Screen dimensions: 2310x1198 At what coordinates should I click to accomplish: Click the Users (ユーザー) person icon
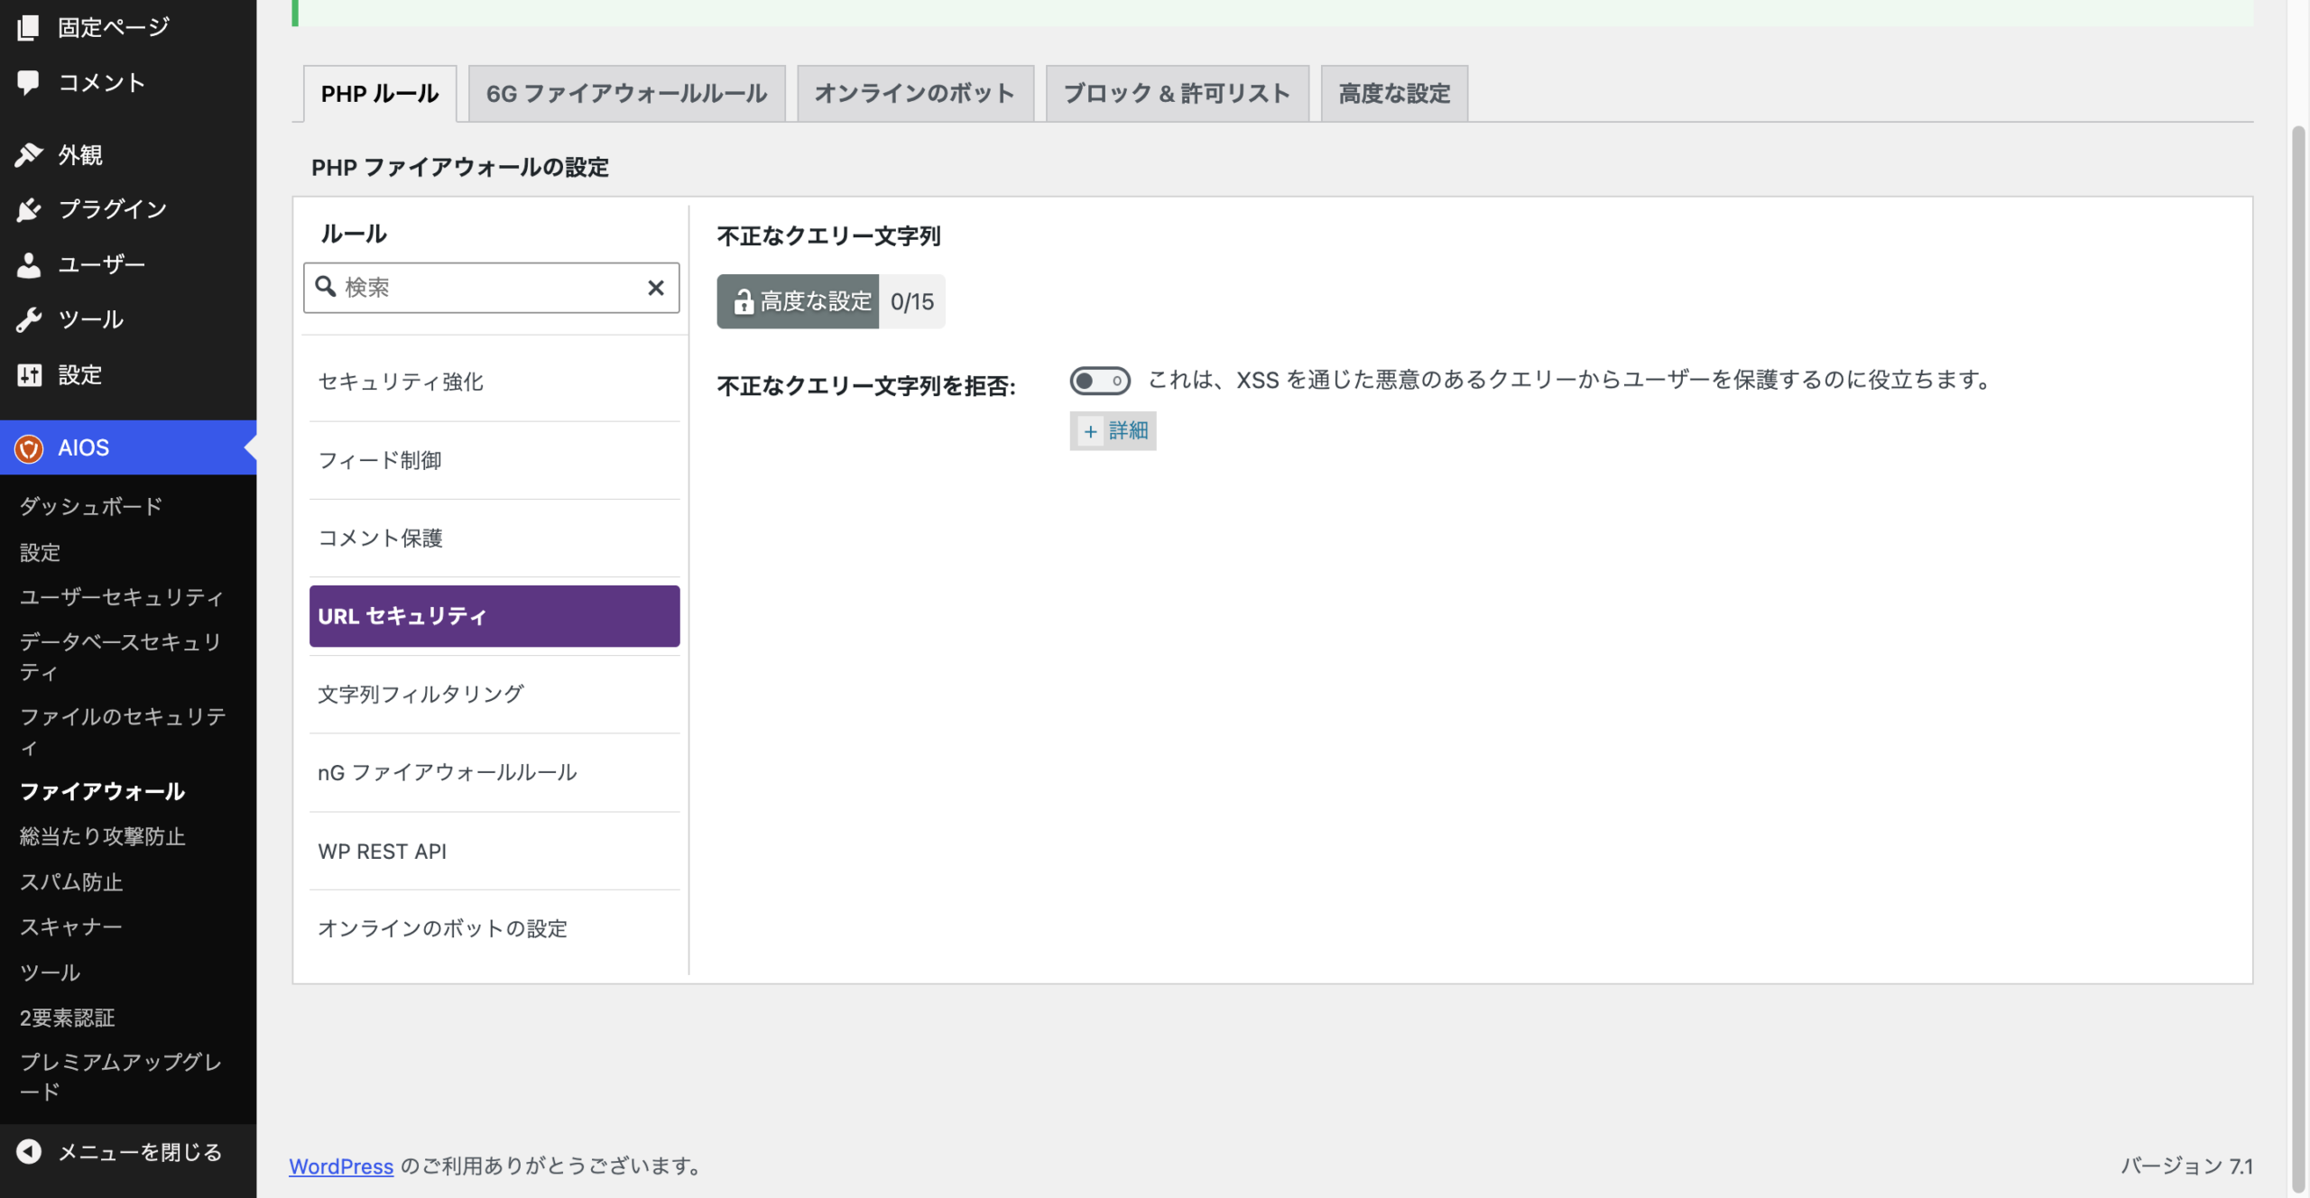tap(28, 264)
